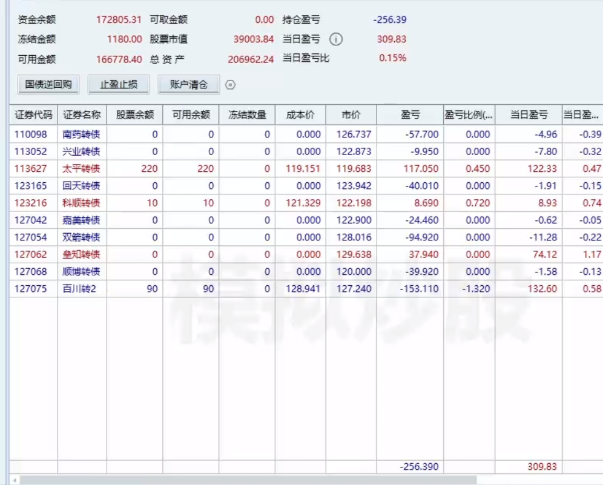Click security code 113627

(31, 168)
